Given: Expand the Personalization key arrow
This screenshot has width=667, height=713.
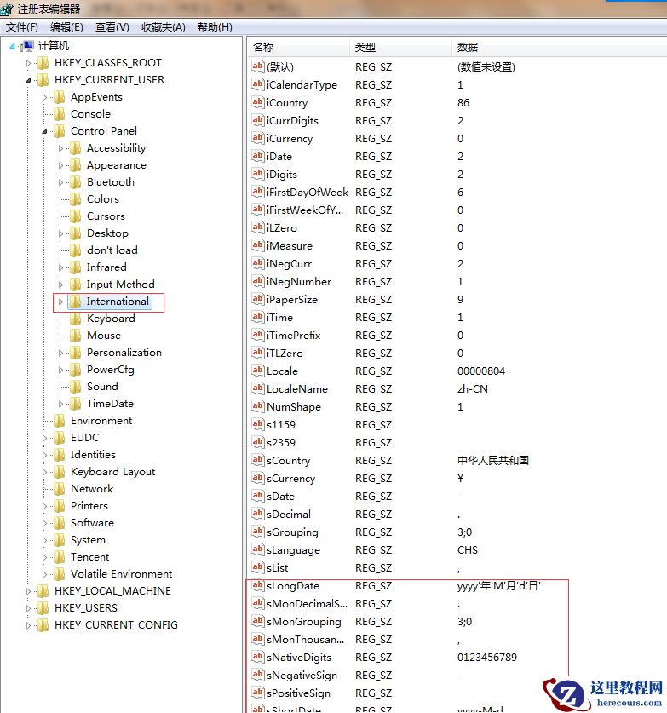Looking at the screenshot, I should click(x=60, y=353).
